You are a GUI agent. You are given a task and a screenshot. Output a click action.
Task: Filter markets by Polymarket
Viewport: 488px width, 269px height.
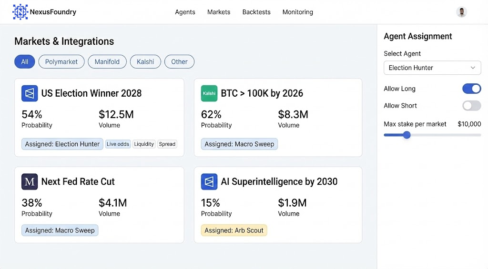[x=61, y=61]
